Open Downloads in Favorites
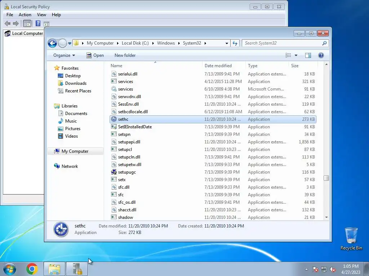The image size is (369, 276). pyautogui.click(x=76, y=83)
